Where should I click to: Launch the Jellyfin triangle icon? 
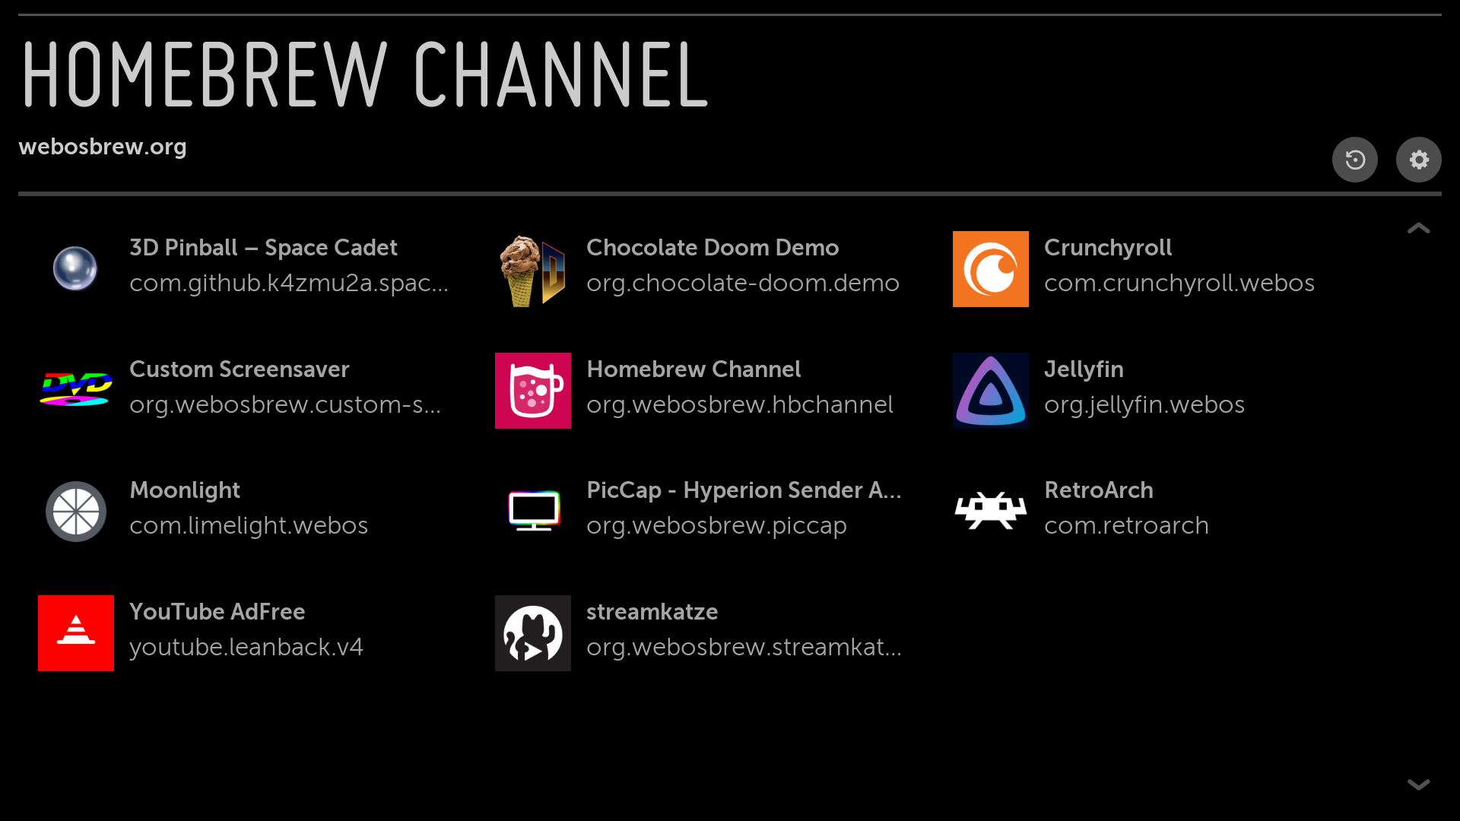point(990,391)
